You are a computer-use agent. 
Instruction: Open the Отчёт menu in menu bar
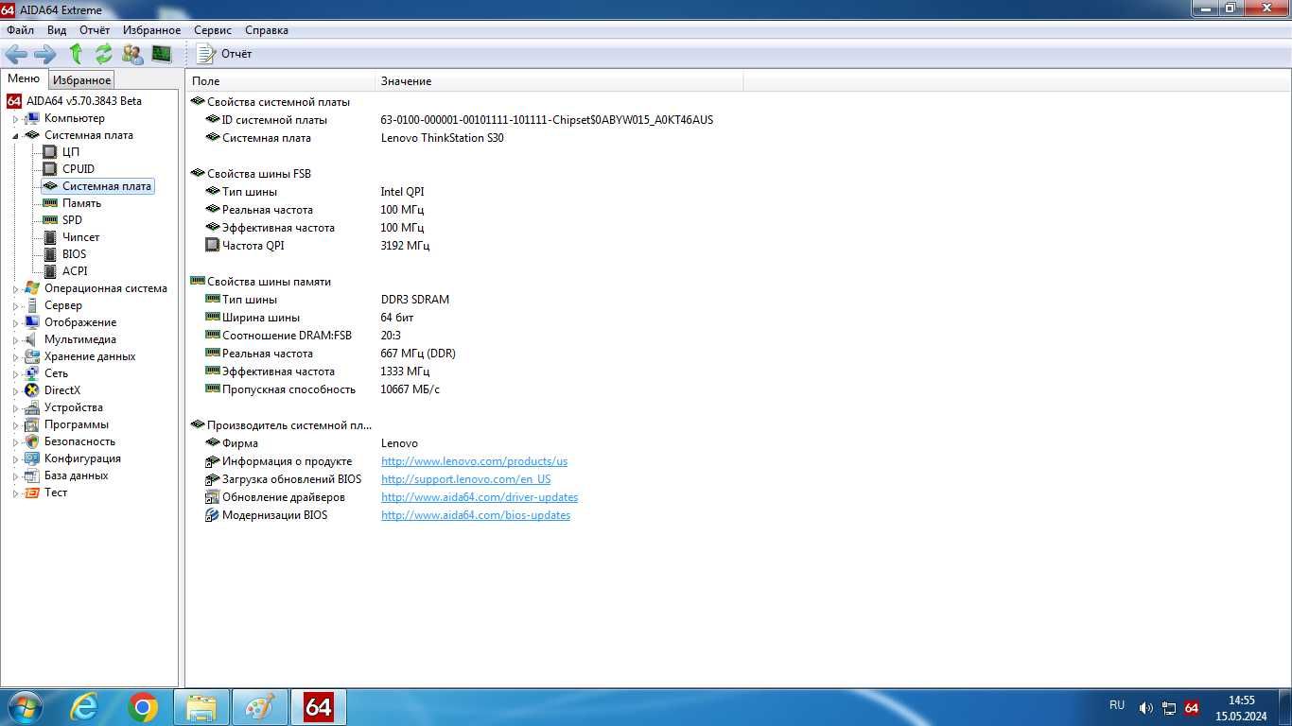coord(95,30)
